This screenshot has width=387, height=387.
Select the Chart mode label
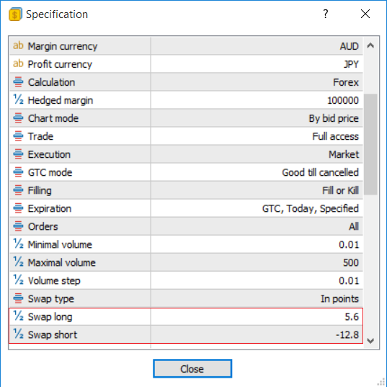tap(53, 118)
